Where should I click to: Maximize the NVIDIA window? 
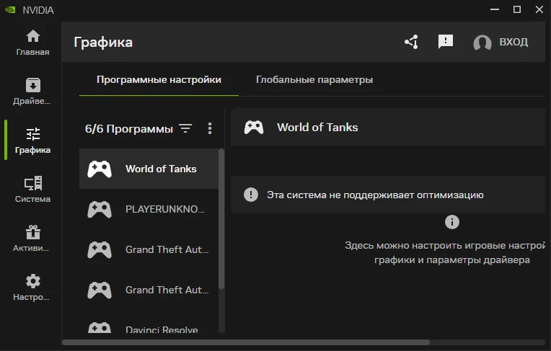pyautogui.click(x=517, y=9)
